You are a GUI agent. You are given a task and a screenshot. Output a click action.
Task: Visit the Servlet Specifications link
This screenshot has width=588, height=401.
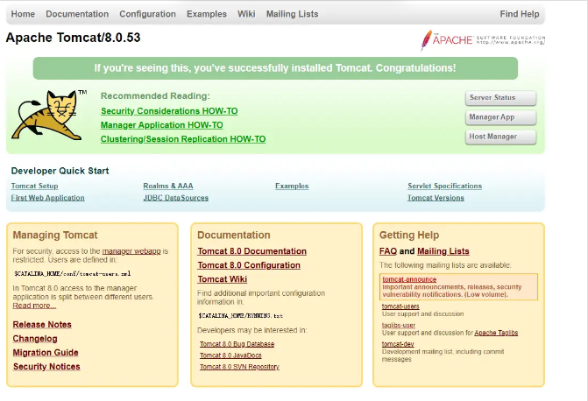pos(444,186)
